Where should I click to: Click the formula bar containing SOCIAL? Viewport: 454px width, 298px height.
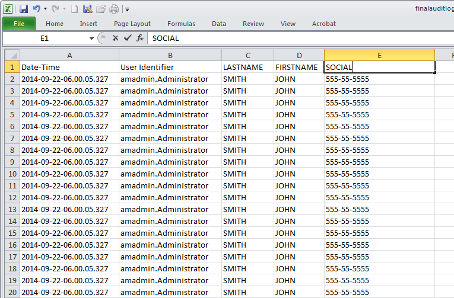[x=300, y=38]
